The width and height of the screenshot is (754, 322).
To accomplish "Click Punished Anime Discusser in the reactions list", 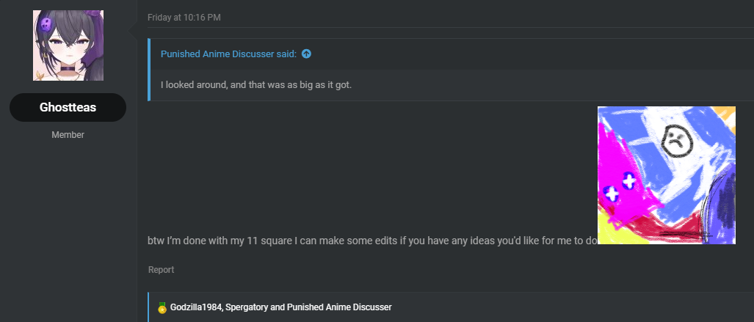I will pos(339,307).
